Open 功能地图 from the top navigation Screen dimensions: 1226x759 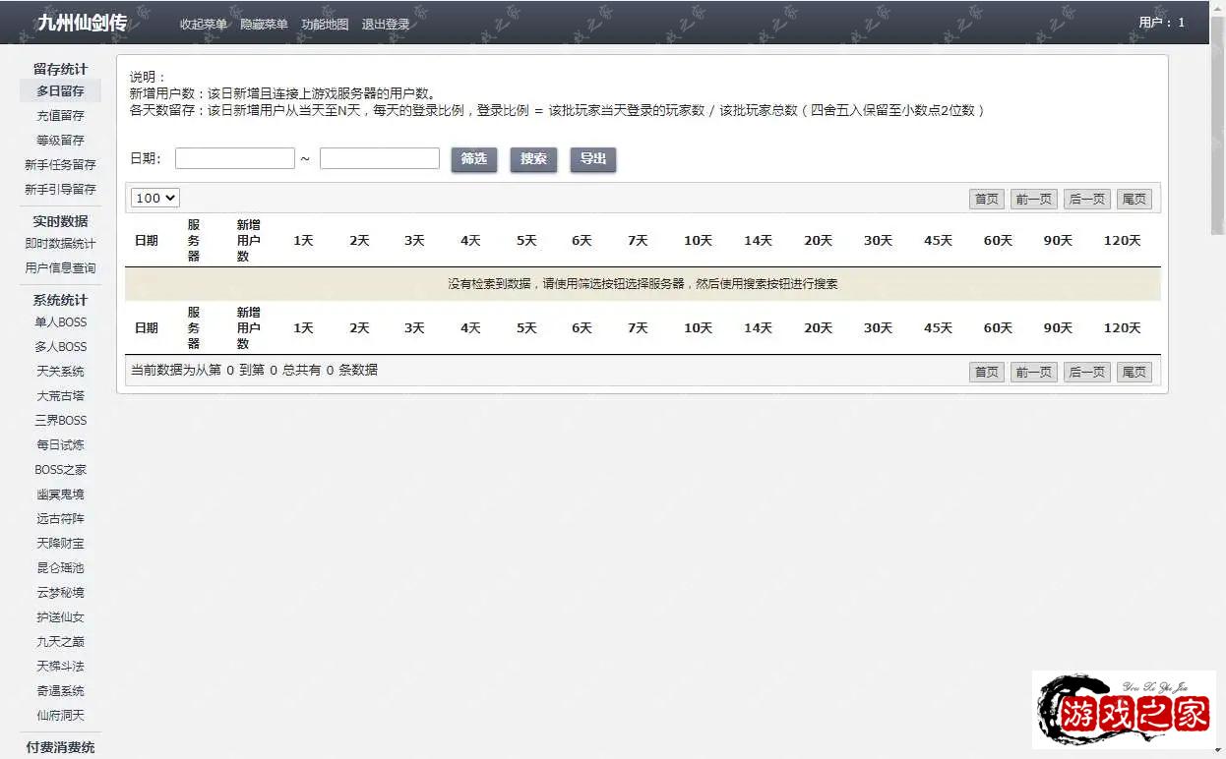click(325, 25)
